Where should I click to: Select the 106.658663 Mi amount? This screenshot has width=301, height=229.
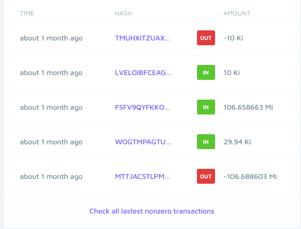pyautogui.click(x=248, y=108)
